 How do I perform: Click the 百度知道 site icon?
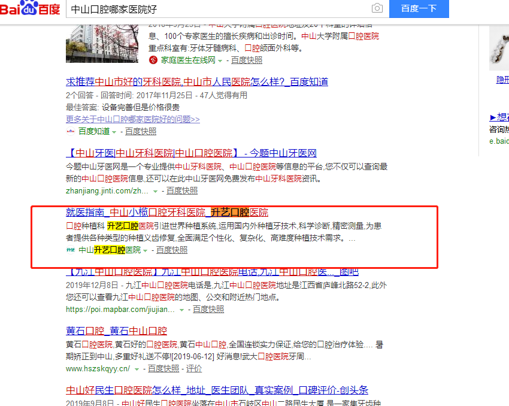[x=71, y=131]
